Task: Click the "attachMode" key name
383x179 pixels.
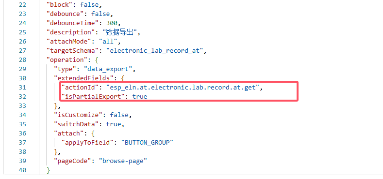Action: (x=70, y=42)
